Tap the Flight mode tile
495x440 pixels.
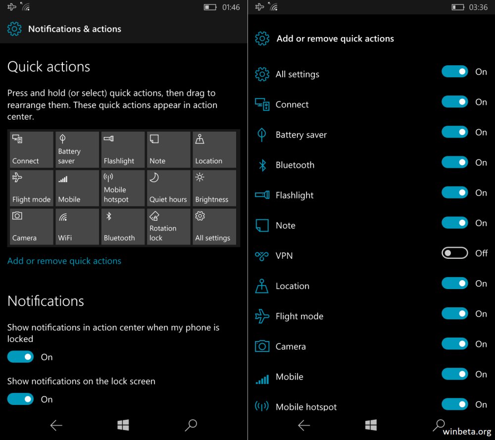[x=31, y=188]
